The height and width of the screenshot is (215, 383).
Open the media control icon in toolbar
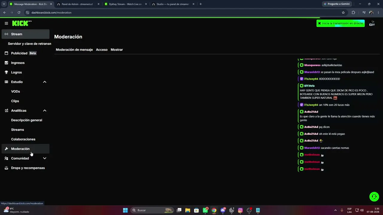[364, 13]
